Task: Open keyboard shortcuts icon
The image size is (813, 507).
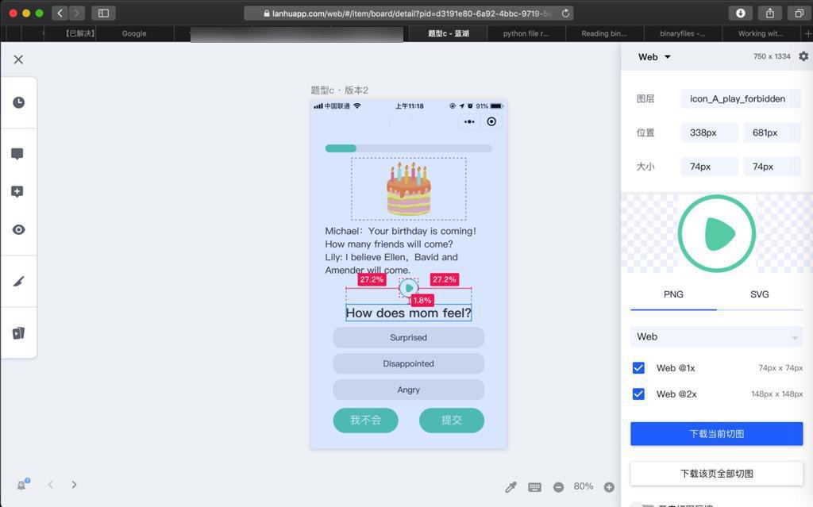Action: coord(534,487)
